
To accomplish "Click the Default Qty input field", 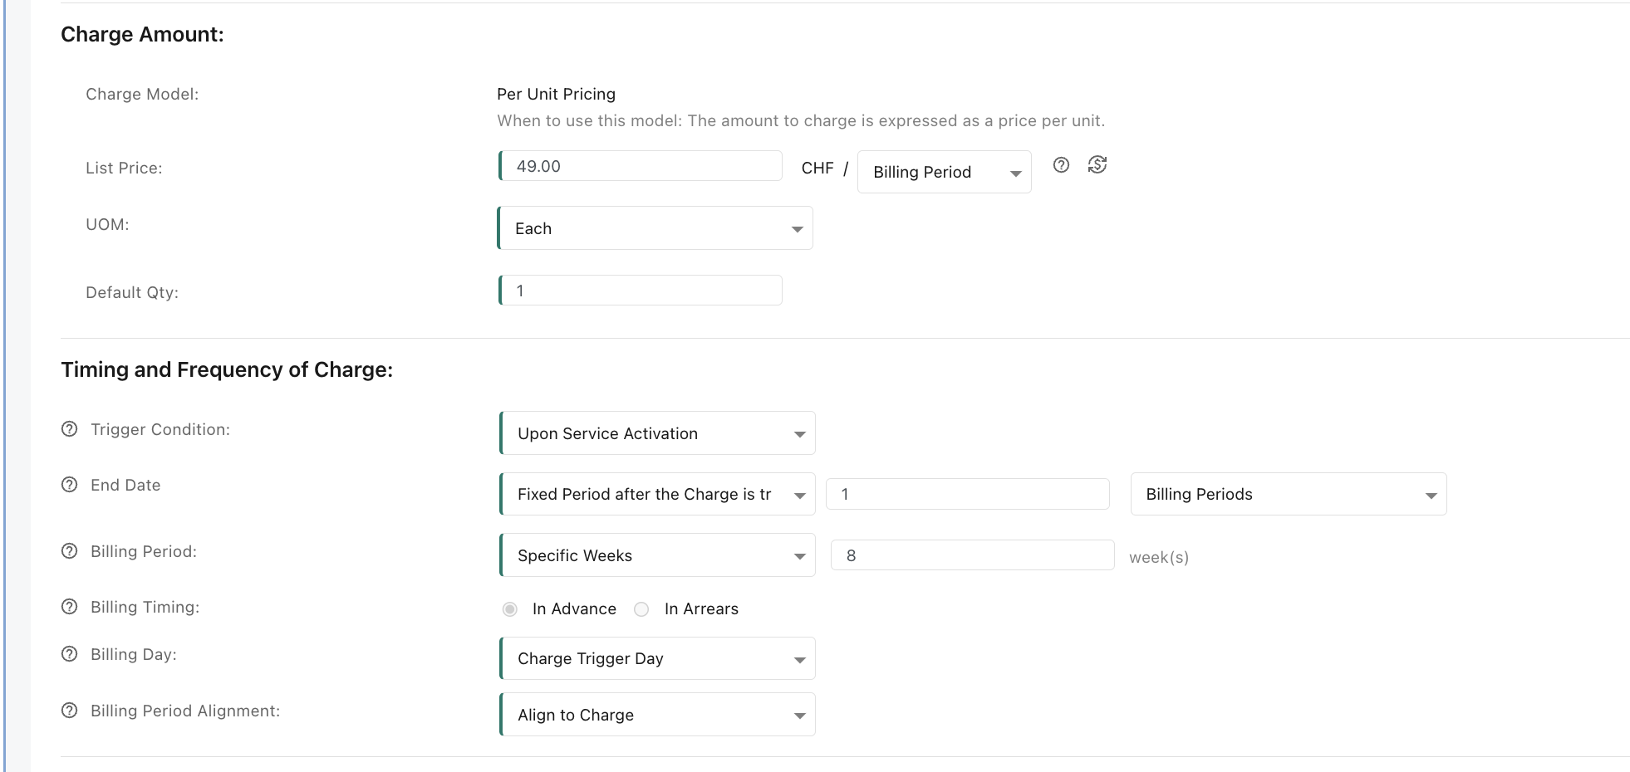I will point(641,291).
